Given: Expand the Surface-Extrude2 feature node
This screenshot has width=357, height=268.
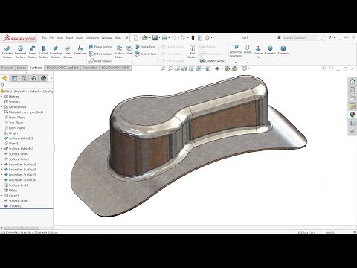Looking at the screenshot, I should tap(2, 149).
